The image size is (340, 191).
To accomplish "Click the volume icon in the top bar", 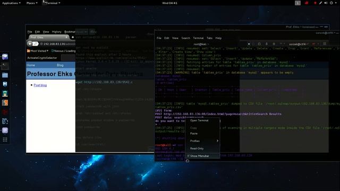I will (x=326, y=3).
